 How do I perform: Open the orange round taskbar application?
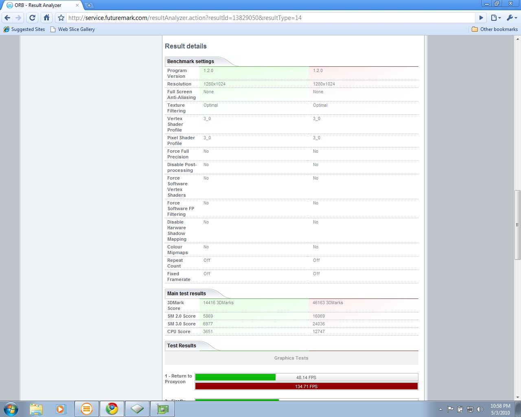tap(87, 409)
